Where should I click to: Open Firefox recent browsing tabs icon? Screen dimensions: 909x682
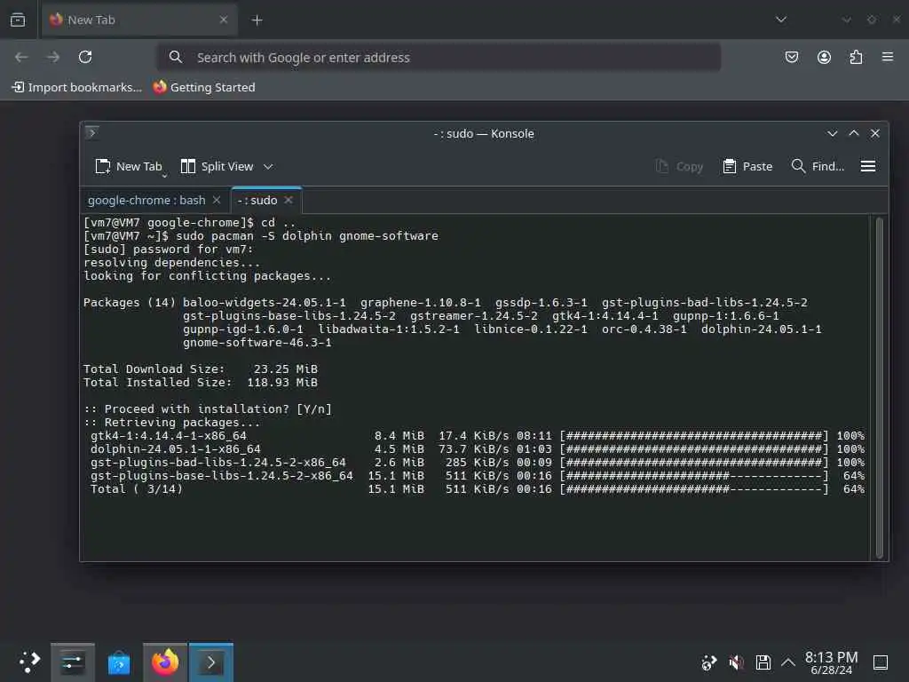click(18, 20)
